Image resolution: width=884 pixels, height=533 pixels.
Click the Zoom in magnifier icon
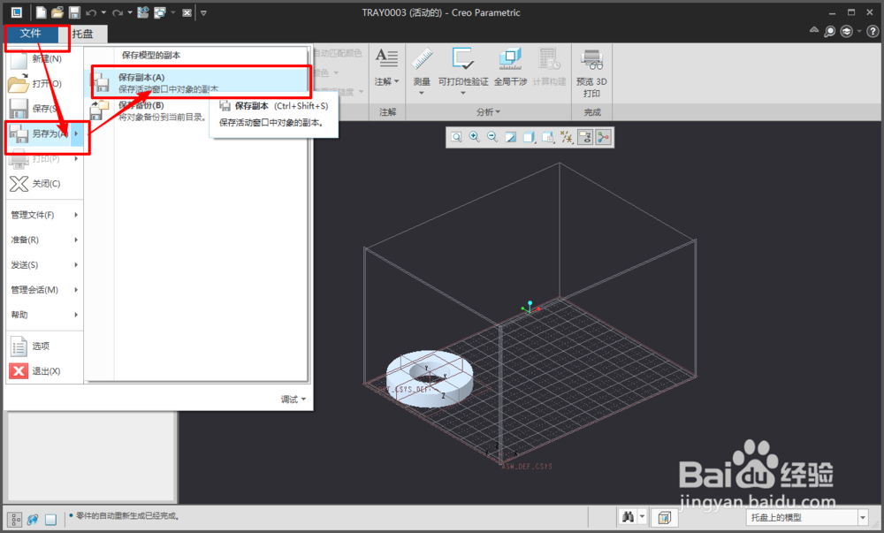[475, 137]
